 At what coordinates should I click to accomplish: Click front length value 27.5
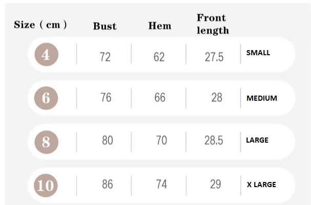(x=214, y=57)
